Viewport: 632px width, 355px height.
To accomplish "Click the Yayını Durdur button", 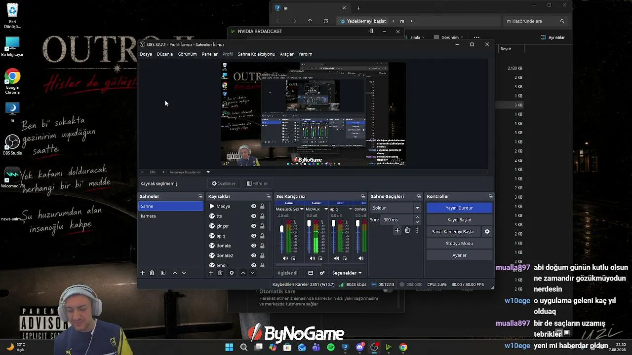I will pos(459,208).
